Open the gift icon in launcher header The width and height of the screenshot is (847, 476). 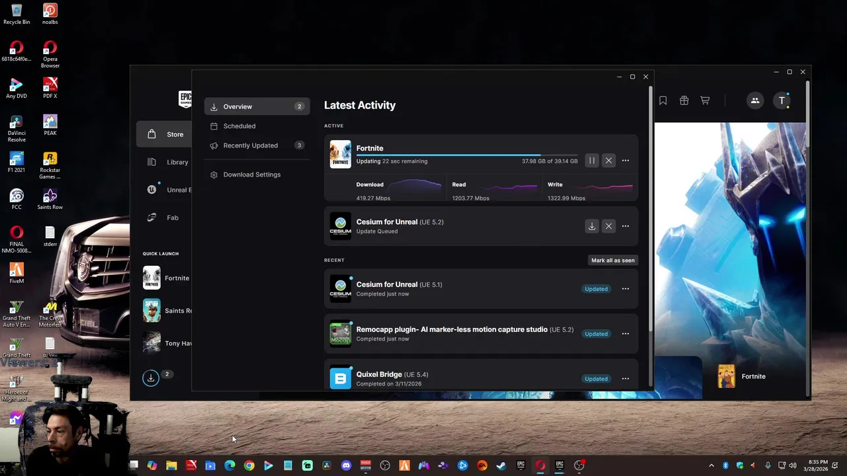click(x=684, y=100)
